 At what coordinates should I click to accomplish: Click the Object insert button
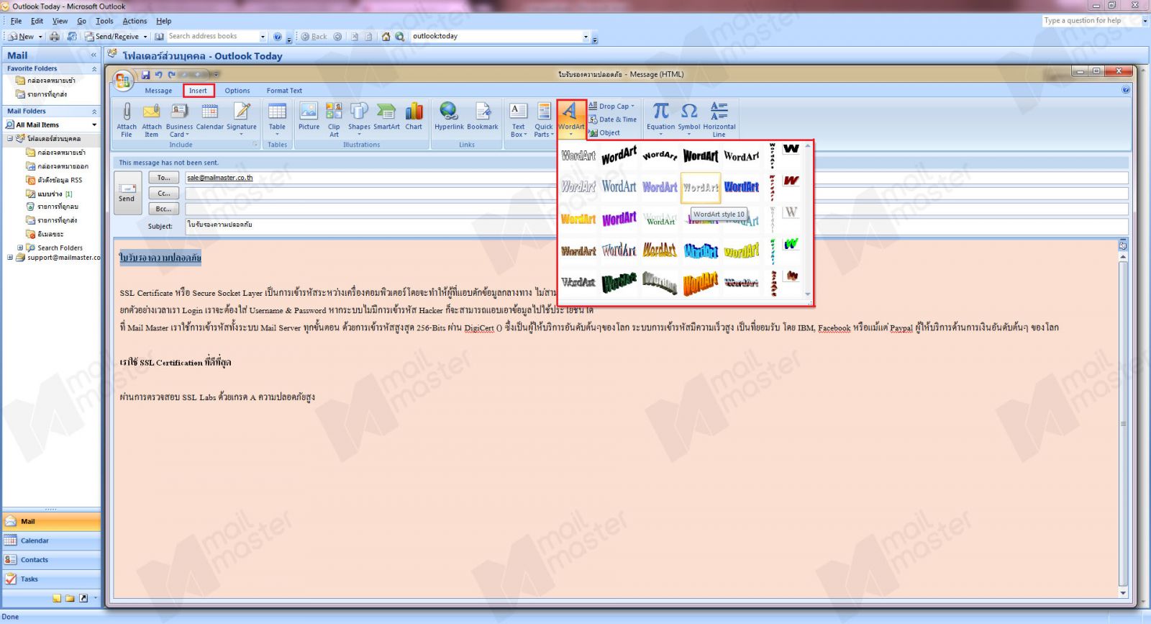tap(605, 132)
